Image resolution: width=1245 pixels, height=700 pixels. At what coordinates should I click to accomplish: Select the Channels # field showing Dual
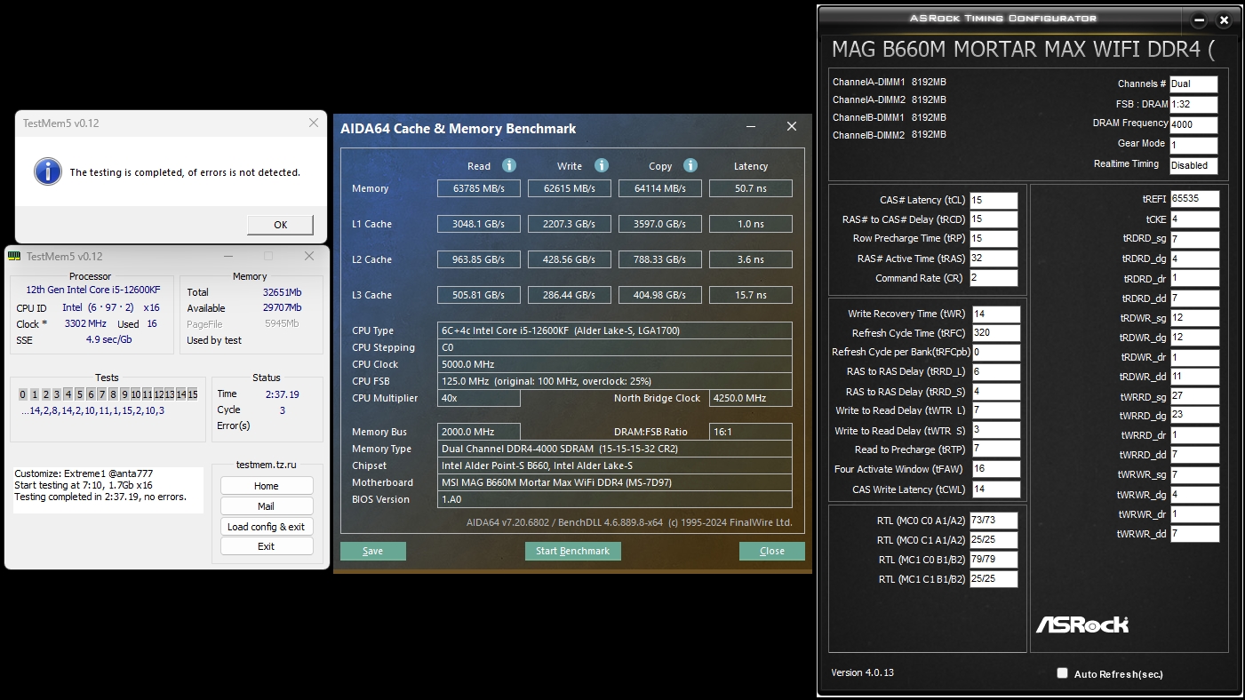click(x=1193, y=84)
